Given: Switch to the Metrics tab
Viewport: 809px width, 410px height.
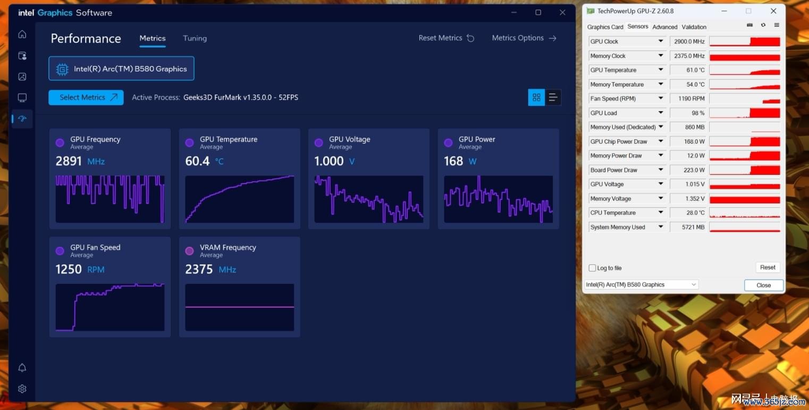Looking at the screenshot, I should 153,38.
